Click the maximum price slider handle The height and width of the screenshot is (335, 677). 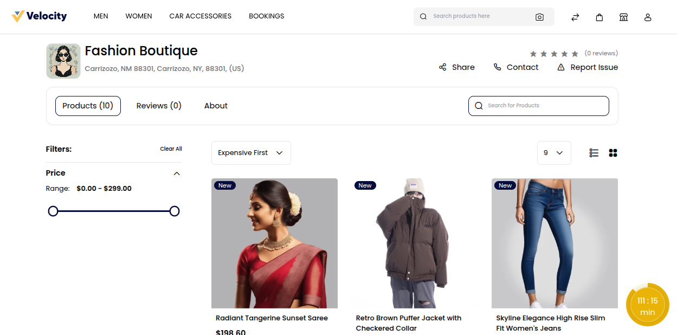point(175,211)
